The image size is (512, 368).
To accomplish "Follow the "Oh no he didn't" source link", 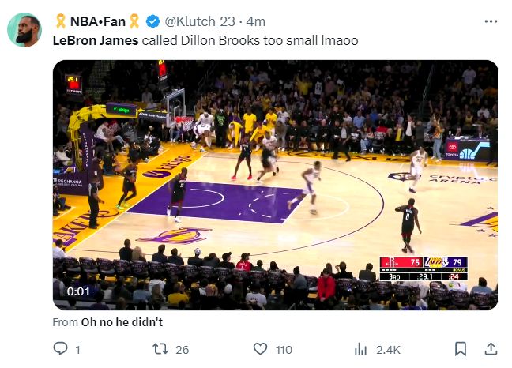I will [122, 322].
